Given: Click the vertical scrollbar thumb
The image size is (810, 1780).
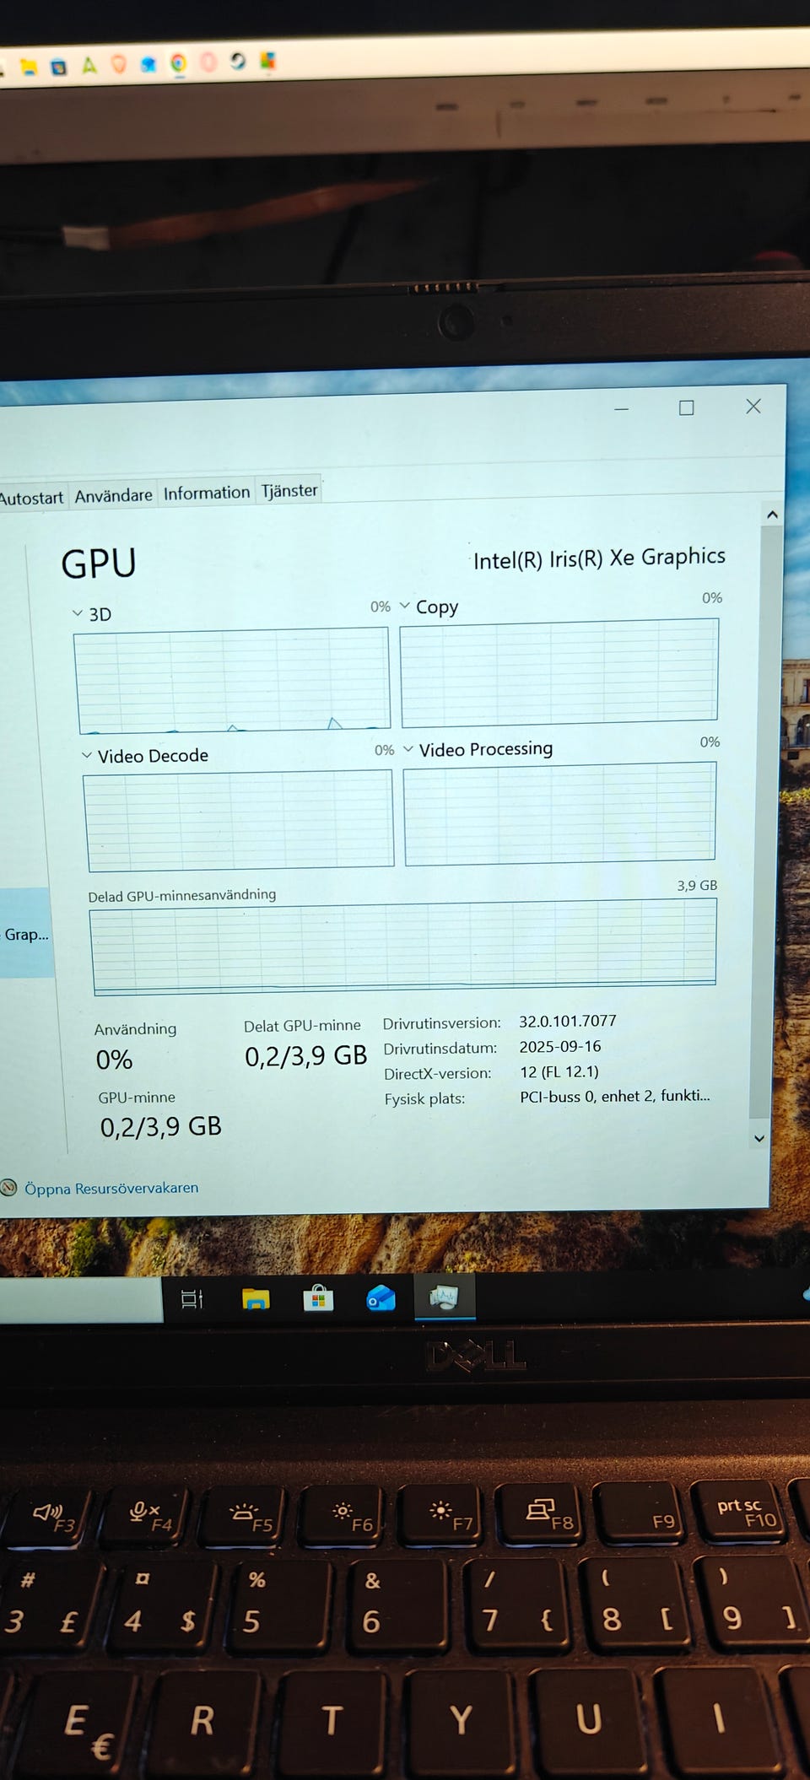Looking at the screenshot, I should click(766, 823).
